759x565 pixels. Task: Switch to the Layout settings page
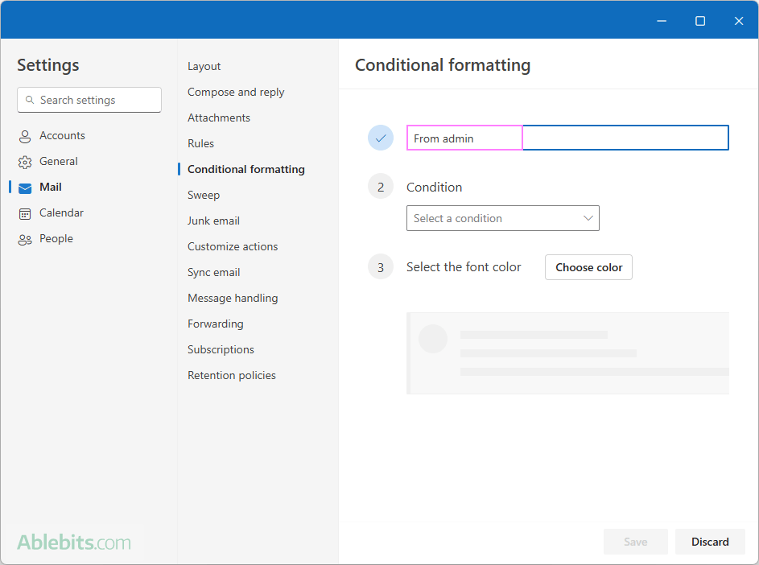(x=204, y=66)
